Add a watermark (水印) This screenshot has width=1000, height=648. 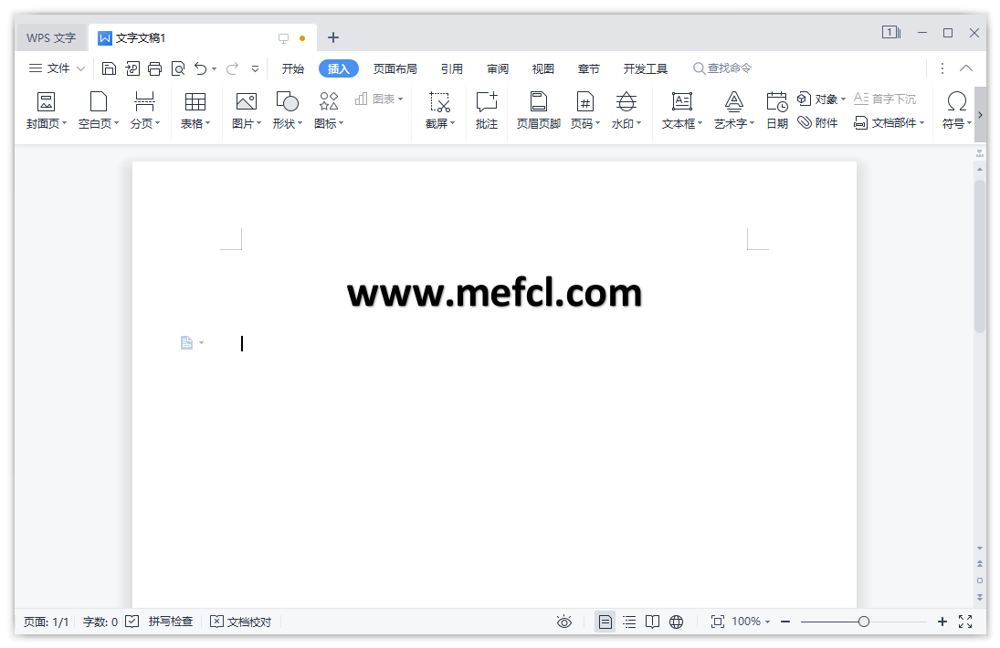[626, 110]
